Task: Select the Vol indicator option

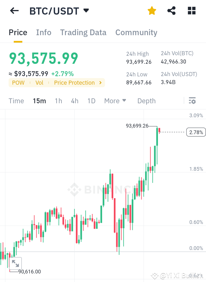Action: (39, 83)
